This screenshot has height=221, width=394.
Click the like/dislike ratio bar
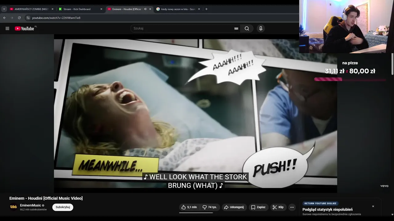pyautogui.click(x=199, y=212)
